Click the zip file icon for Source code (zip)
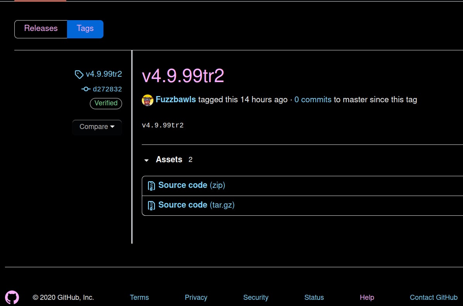The height and width of the screenshot is (306, 463). pos(151,186)
